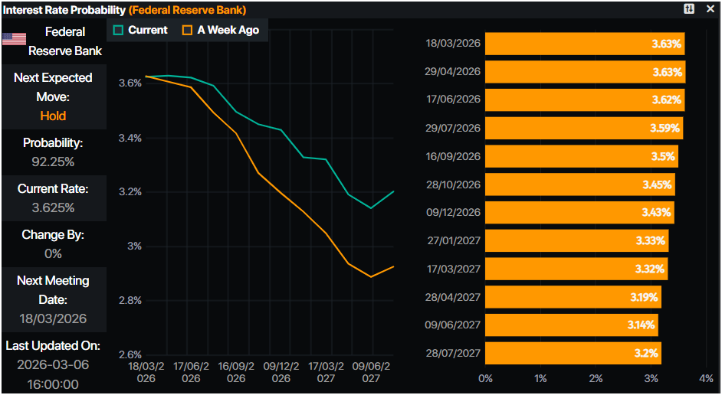The height and width of the screenshot is (395, 722).
Task: Select the 18/03/2026 bar showing 3.63%
Action: point(584,44)
